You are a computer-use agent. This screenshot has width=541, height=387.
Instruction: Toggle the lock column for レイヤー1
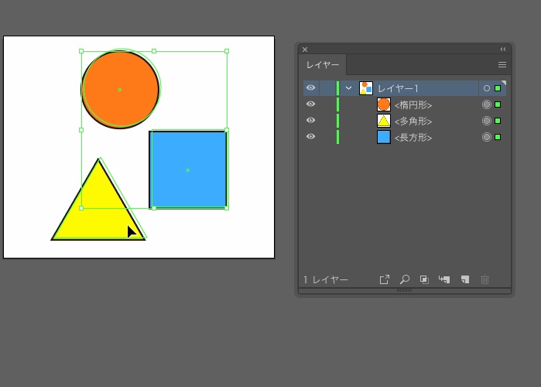(327, 88)
